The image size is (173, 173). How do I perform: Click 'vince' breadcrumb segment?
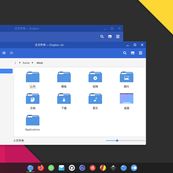(x=40, y=63)
